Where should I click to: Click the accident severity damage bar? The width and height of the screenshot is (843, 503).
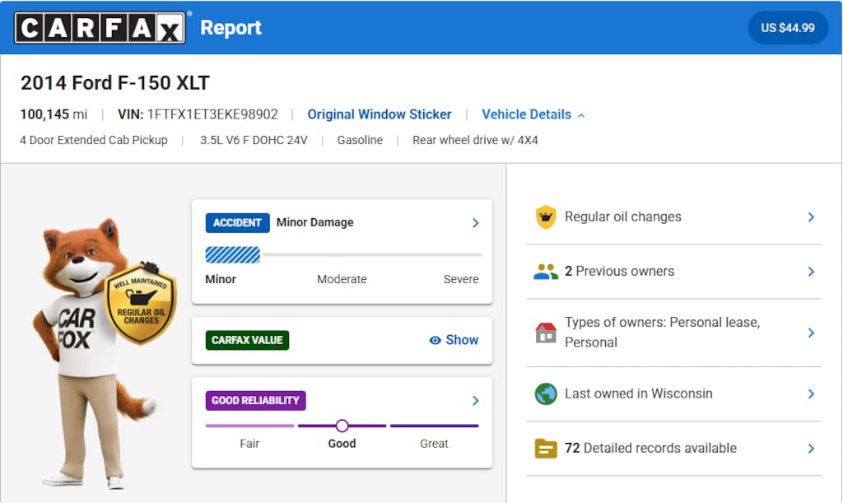342,255
